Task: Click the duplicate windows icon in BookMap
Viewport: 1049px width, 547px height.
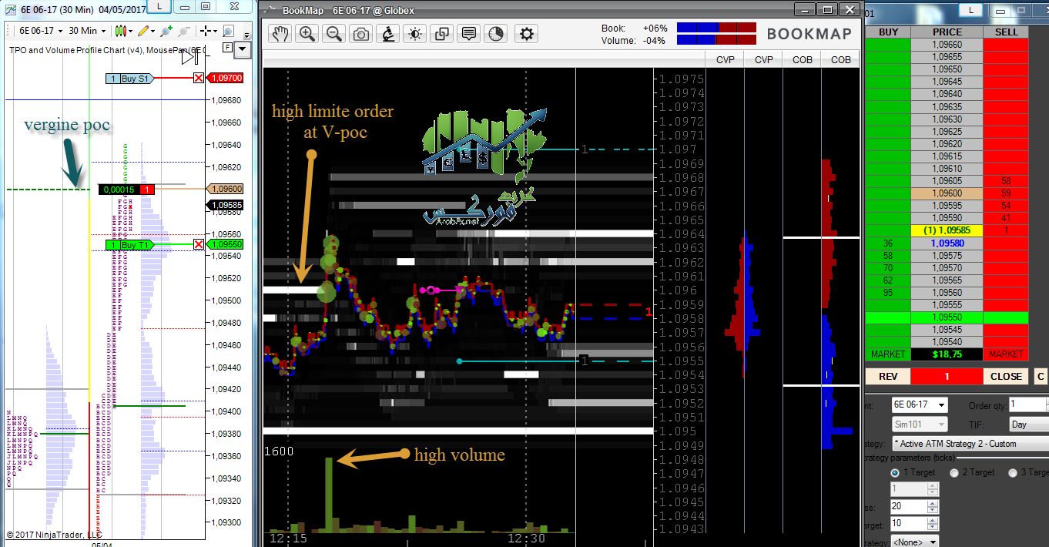Action: (442, 34)
